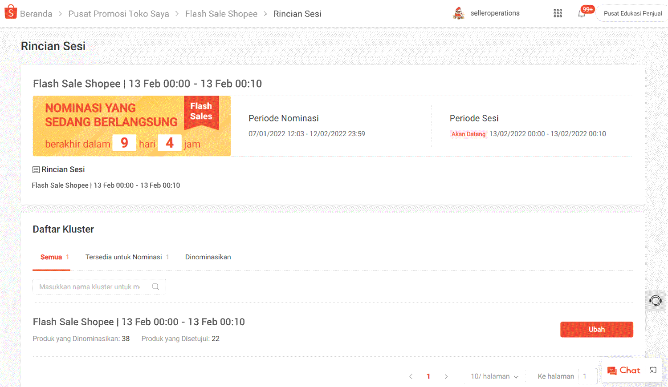Expand the 10/halaman page size dropdown
This screenshot has height=387, width=668.
pyautogui.click(x=494, y=376)
